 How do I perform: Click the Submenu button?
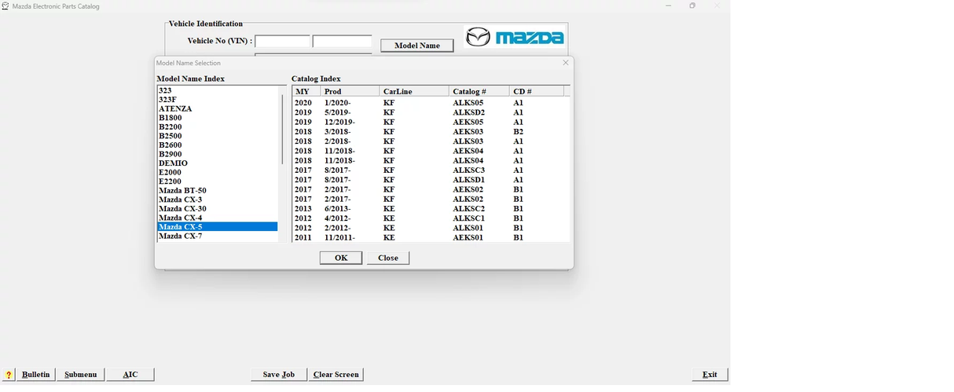(81, 375)
